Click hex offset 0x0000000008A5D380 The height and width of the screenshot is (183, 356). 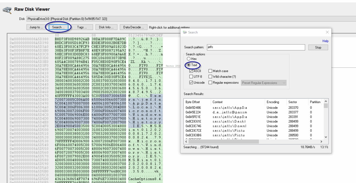[29, 39]
